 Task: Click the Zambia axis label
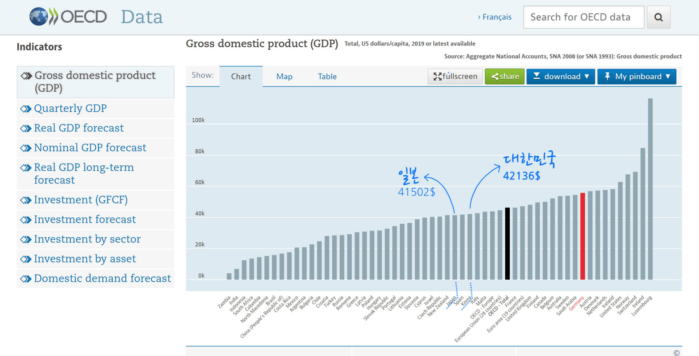(224, 302)
